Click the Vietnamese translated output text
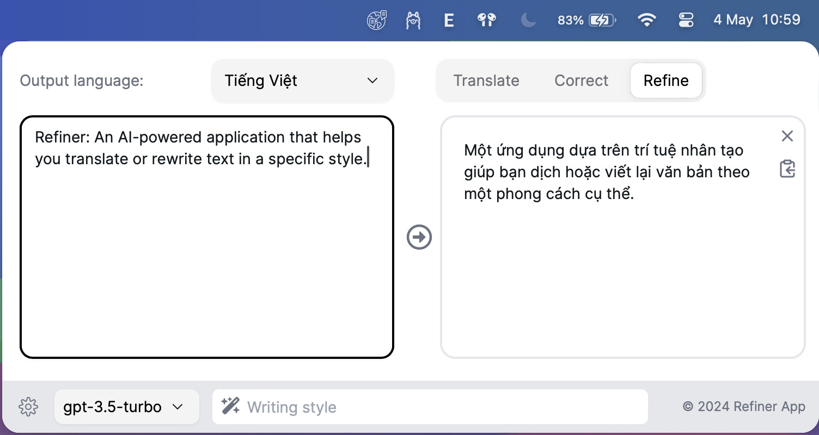The width and height of the screenshot is (819, 435). coord(607,172)
